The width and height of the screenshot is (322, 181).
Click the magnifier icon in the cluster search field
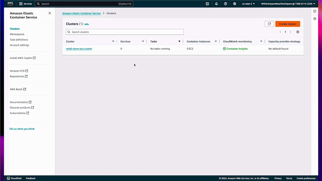[x=69, y=32]
